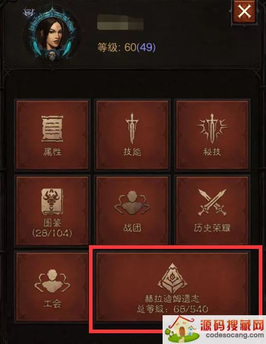
Task: Open the 秘技 radiating sword icon
Action: [x=212, y=129]
